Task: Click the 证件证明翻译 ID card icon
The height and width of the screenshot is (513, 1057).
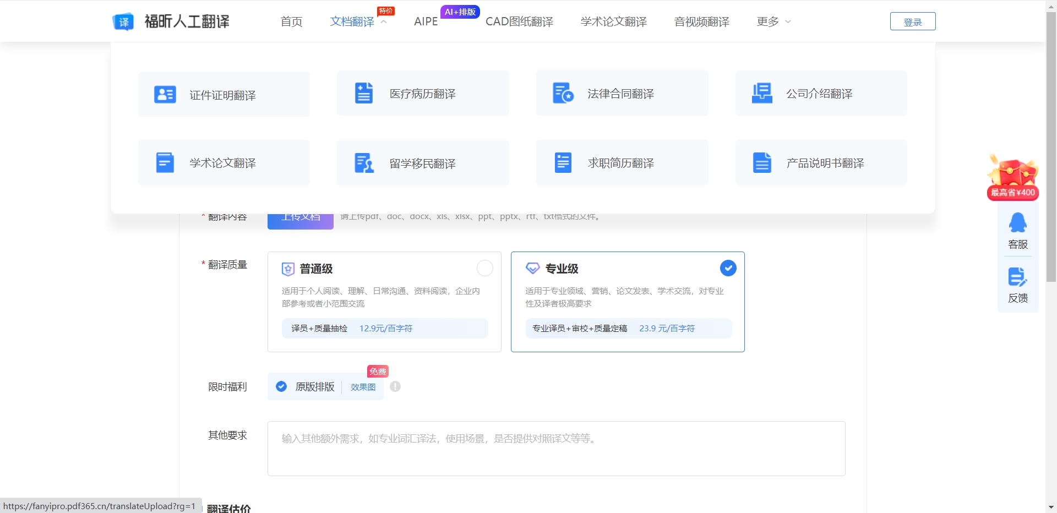Action: click(165, 95)
